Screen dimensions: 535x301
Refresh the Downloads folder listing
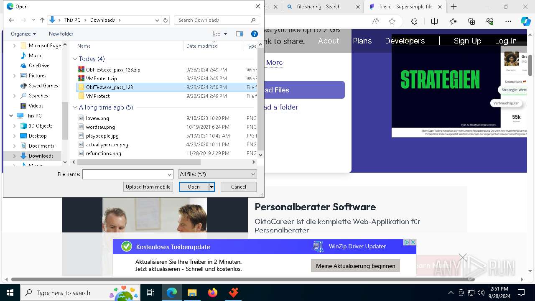pos(166,20)
